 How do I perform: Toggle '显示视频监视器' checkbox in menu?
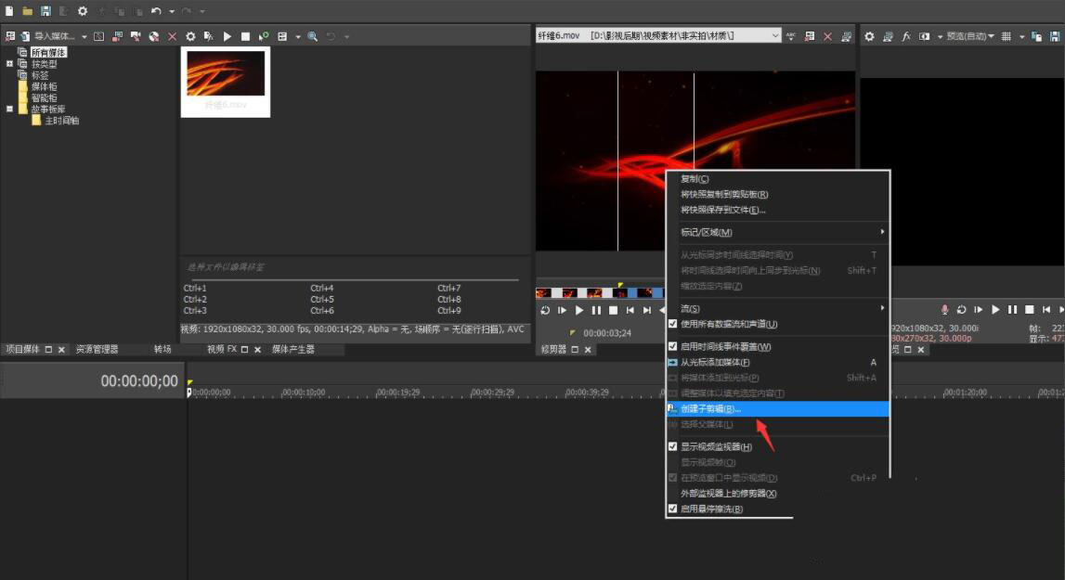(673, 446)
